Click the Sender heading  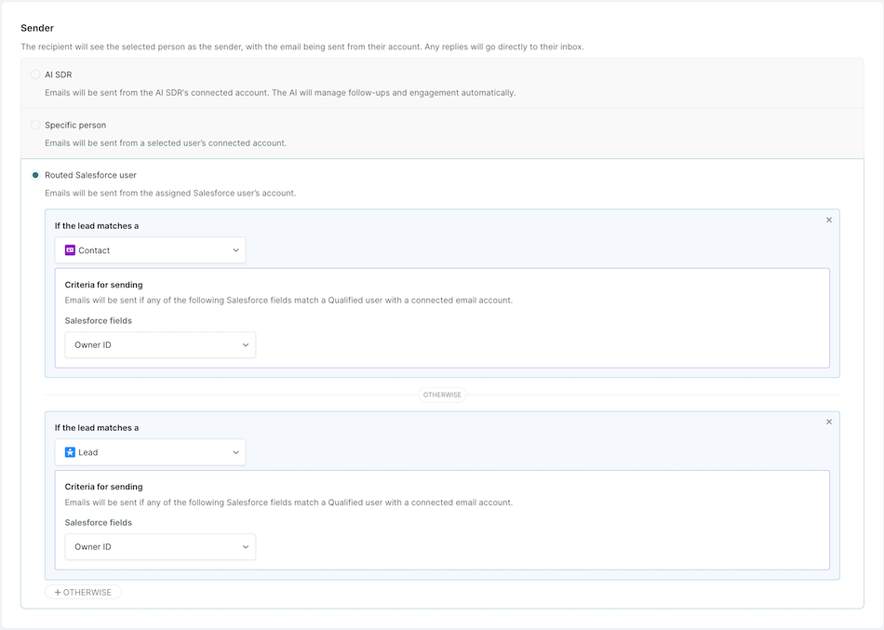37,28
